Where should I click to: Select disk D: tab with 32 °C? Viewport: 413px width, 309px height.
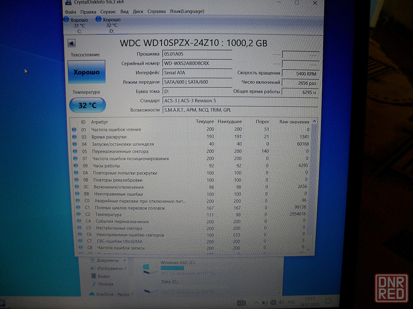point(109,25)
